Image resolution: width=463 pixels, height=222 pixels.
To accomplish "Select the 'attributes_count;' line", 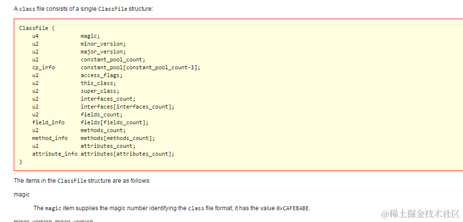I will (108, 146).
